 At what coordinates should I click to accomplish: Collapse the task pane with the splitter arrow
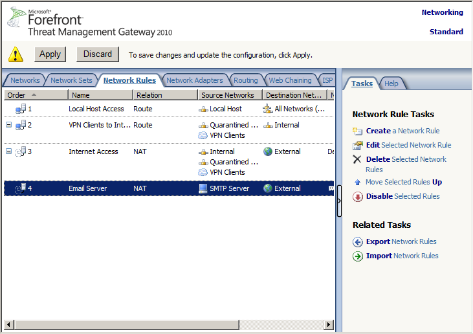339,201
